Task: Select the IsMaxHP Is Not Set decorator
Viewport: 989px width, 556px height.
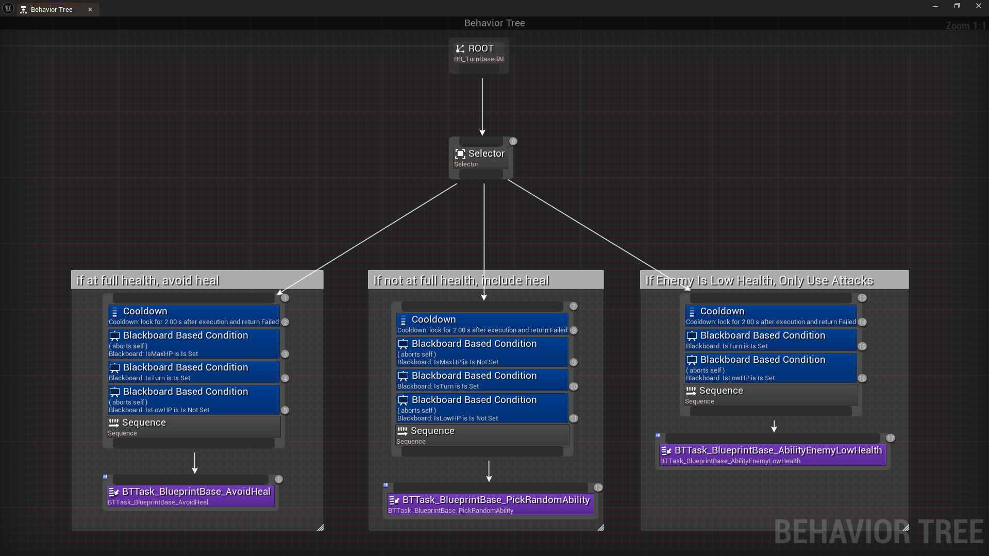Action: pos(482,352)
